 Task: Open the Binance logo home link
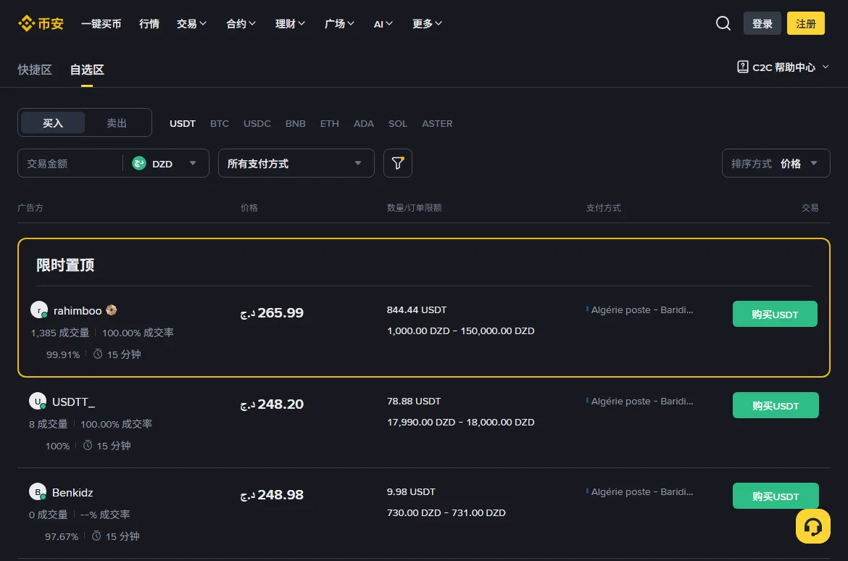coord(41,24)
